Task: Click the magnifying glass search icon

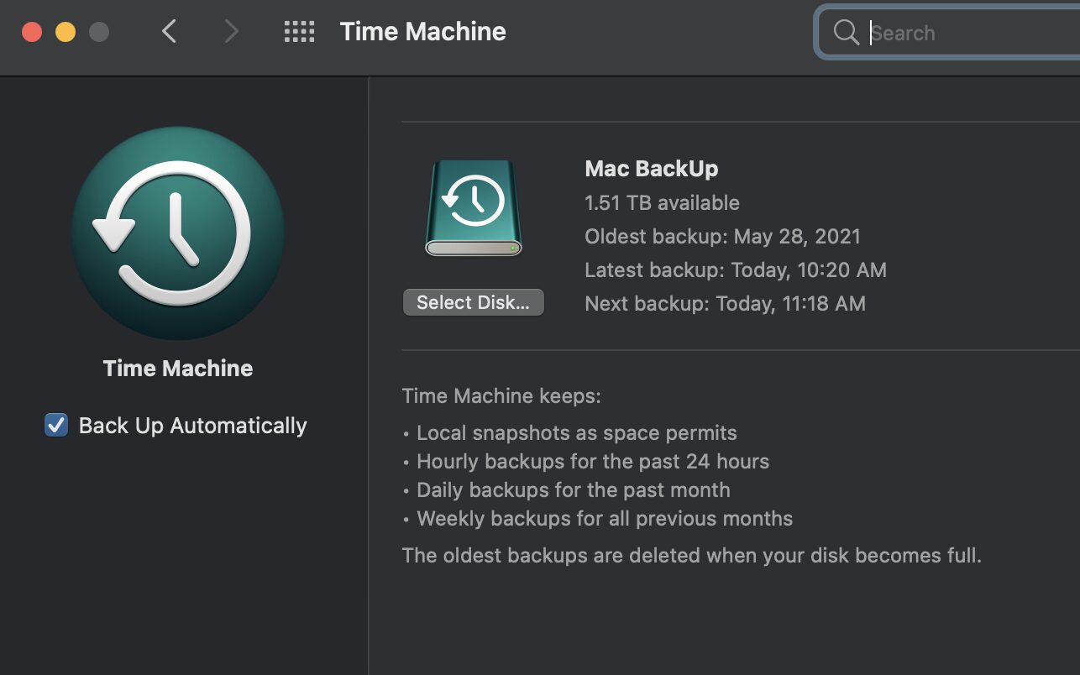Action: click(x=845, y=33)
